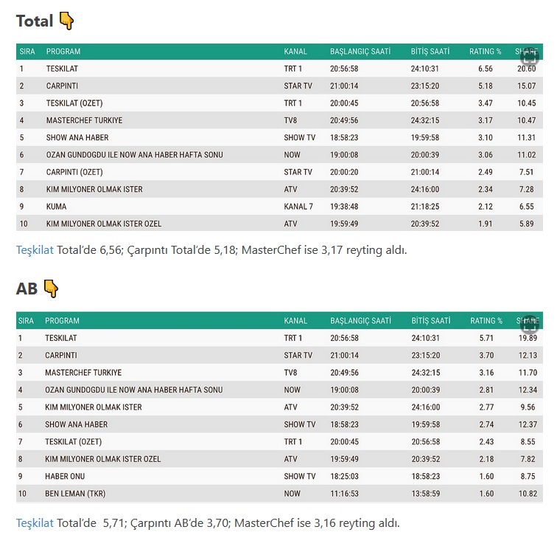Click RATING % header in Total table

[x=485, y=52]
